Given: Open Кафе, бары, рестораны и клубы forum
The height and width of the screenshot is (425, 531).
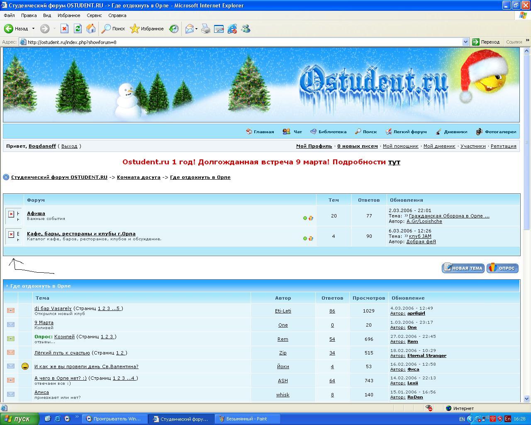Looking at the screenshot, I should pyautogui.click(x=81, y=234).
